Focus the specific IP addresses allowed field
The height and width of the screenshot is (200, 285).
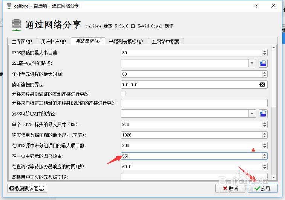tap(194, 103)
